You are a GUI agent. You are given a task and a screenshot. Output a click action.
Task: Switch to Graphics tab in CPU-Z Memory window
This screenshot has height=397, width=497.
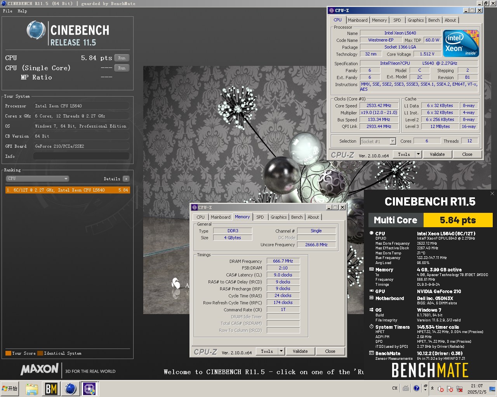tap(279, 217)
